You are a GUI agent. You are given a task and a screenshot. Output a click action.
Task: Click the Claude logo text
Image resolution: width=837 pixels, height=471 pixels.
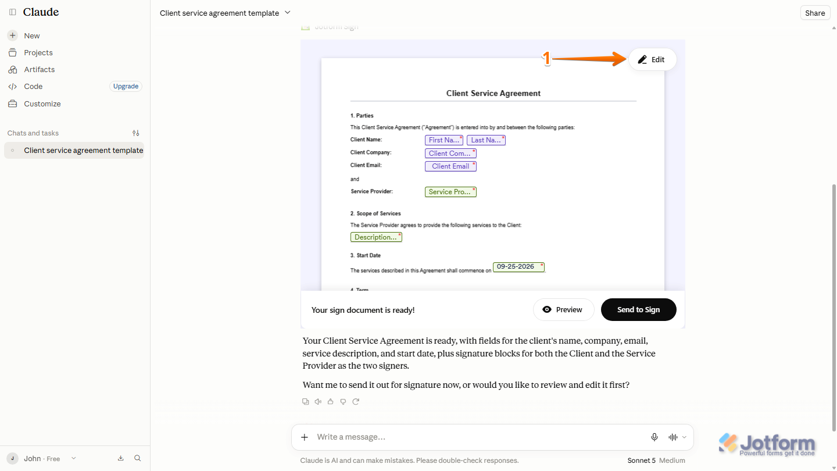pos(41,12)
